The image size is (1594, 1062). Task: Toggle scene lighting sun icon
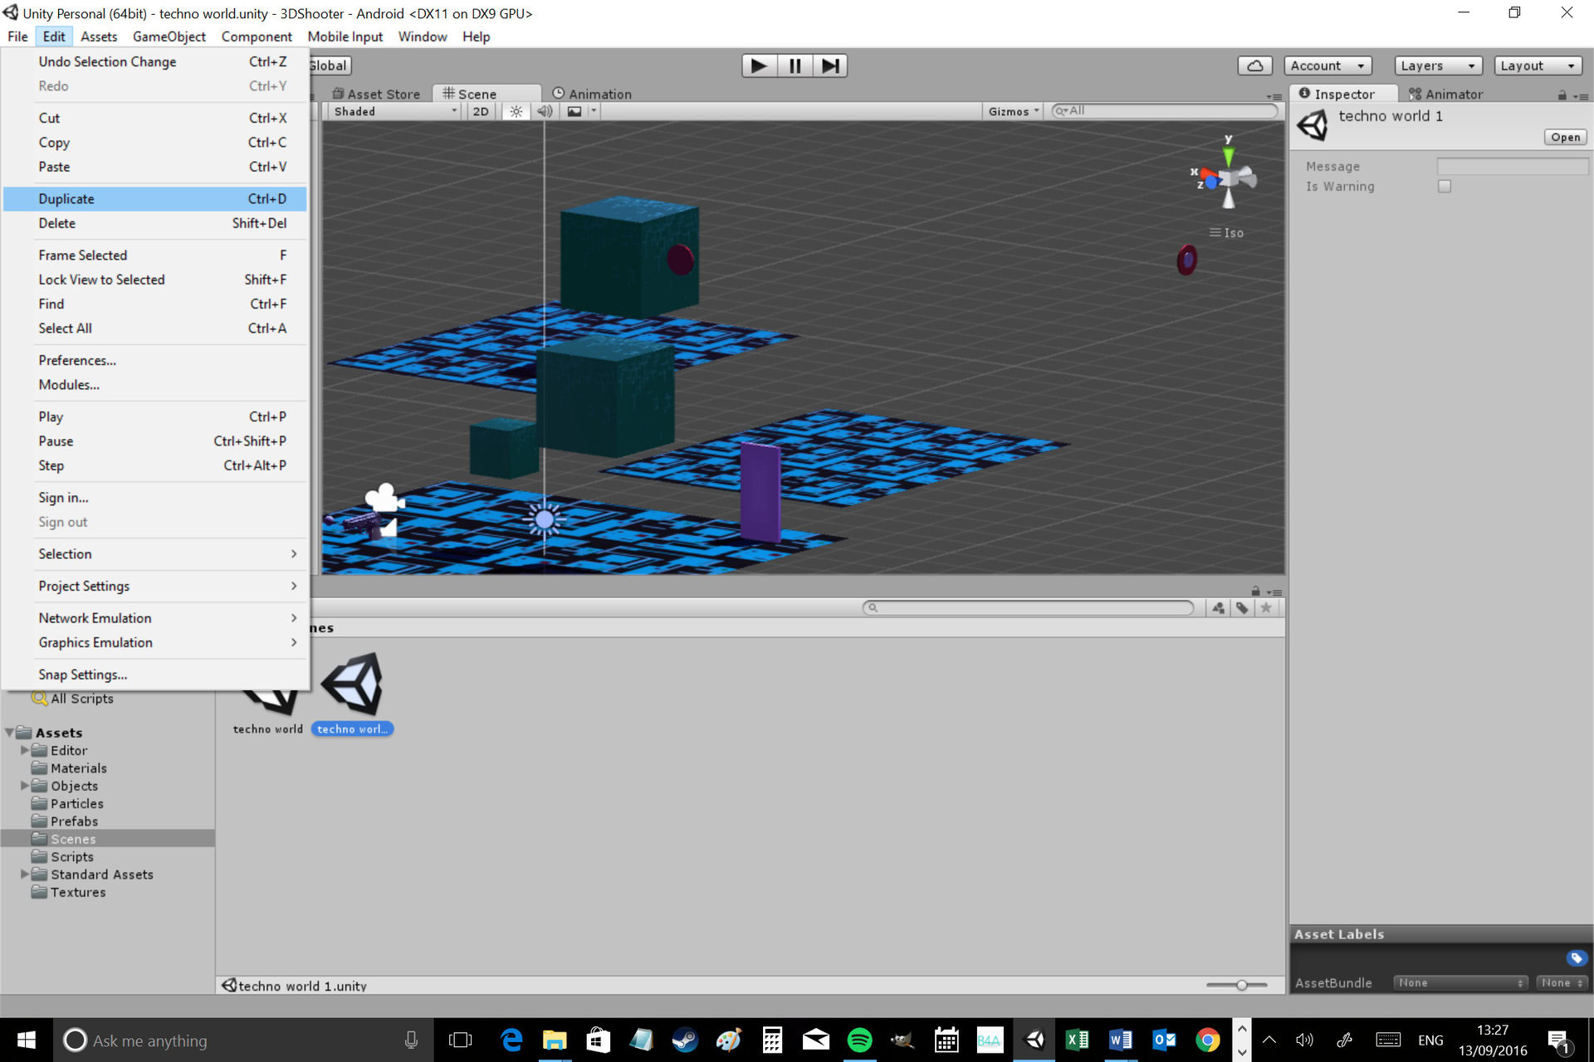(x=516, y=111)
